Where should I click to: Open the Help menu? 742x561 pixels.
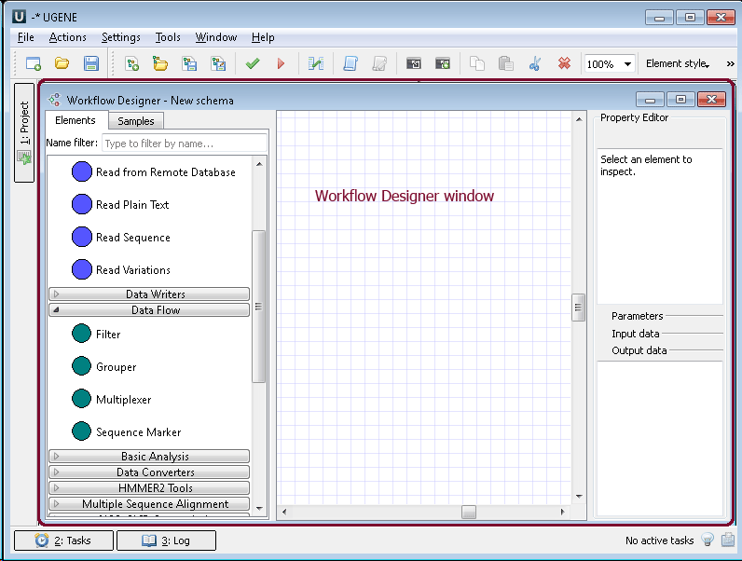pyautogui.click(x=263, y=37)
